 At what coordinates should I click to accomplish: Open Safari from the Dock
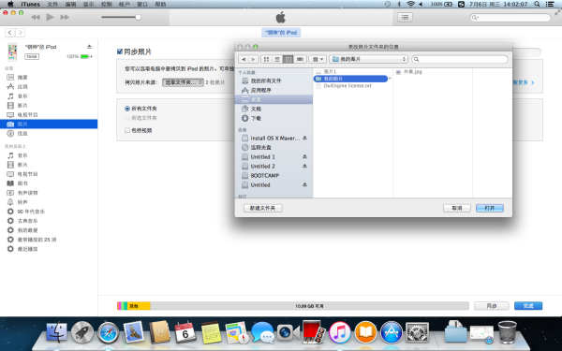108,332
